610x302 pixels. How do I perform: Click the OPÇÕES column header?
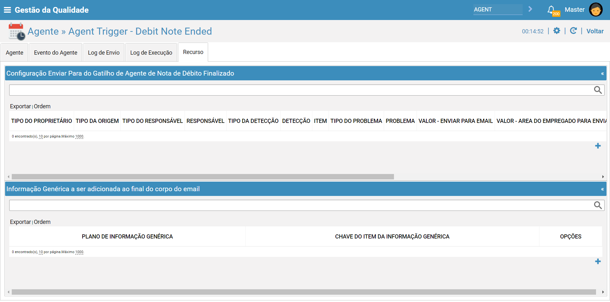coord(571,237)
